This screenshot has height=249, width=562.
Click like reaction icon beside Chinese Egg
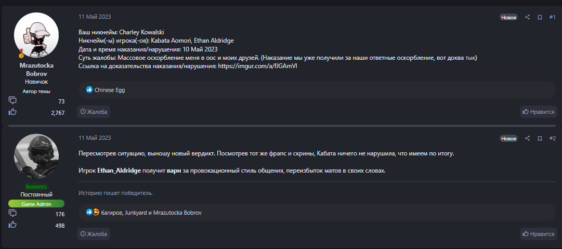[x=89, y=90]
